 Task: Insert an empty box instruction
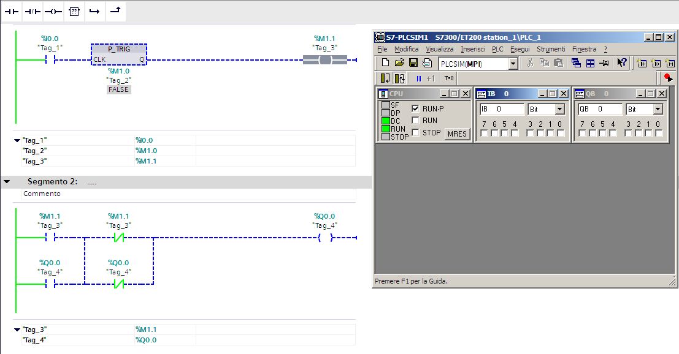[x=73, y=11]
